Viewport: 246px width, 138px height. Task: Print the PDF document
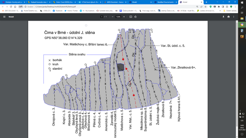click(229, 17)
